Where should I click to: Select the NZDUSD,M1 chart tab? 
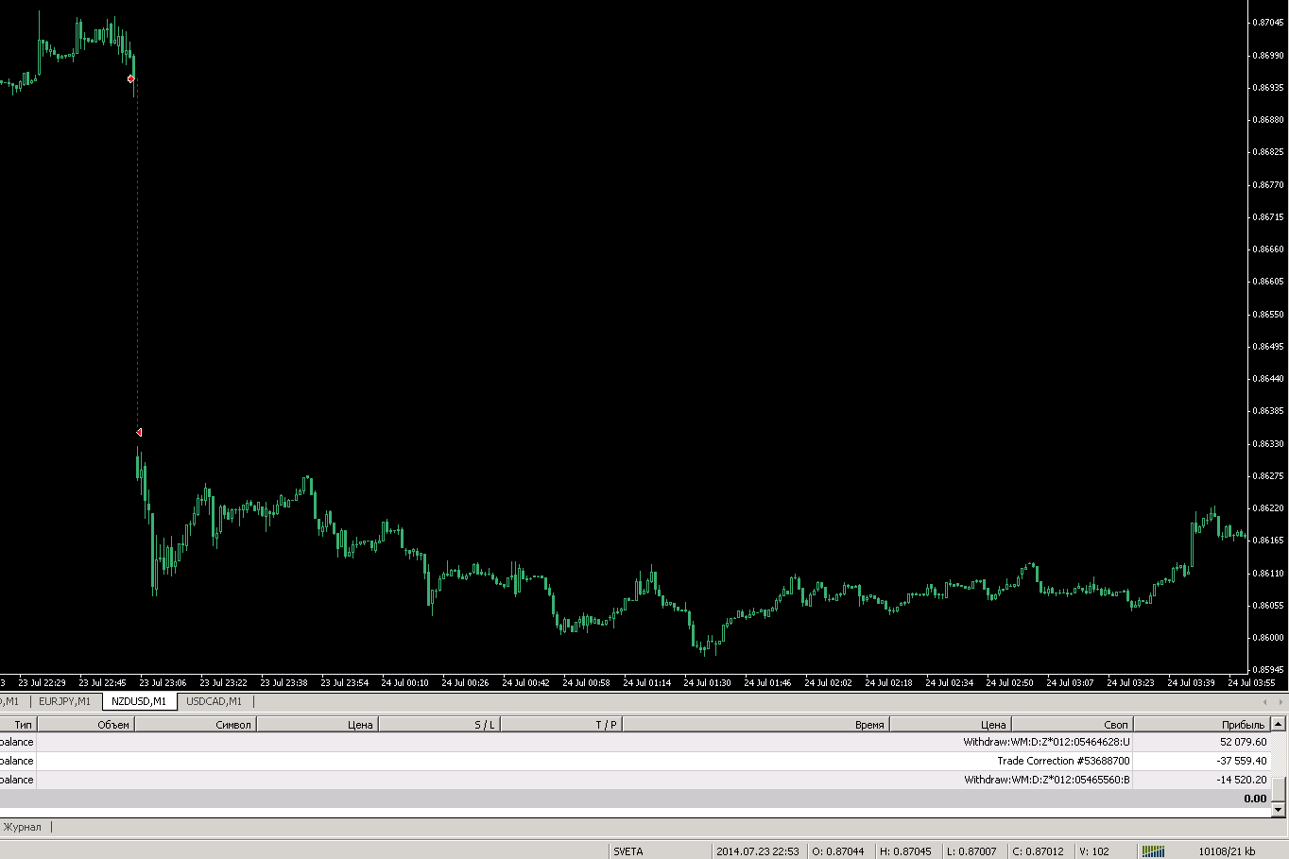[x=139, y=701]
